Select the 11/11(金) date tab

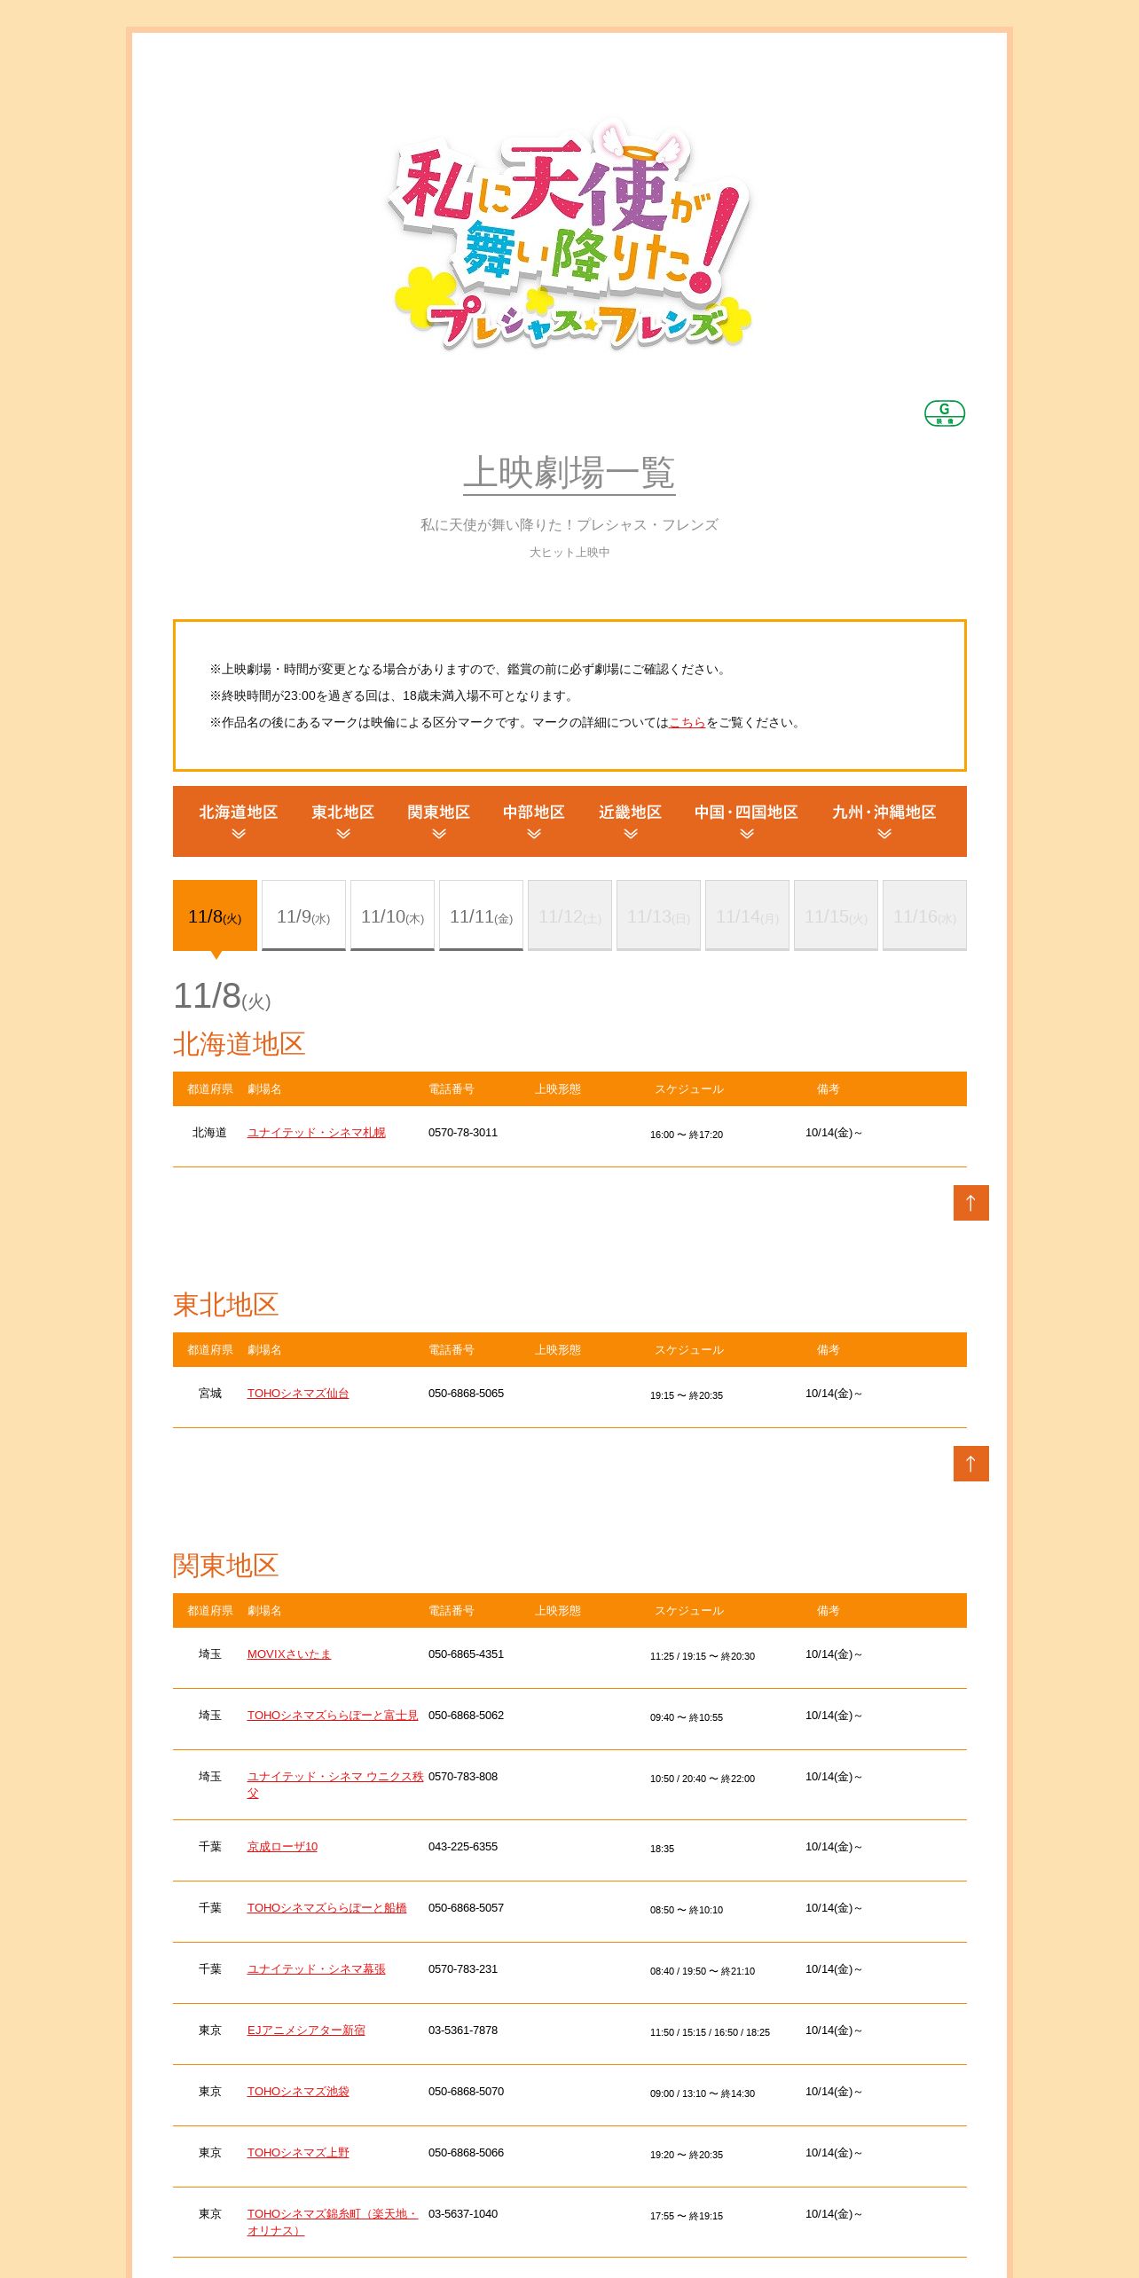click(481, 915)
